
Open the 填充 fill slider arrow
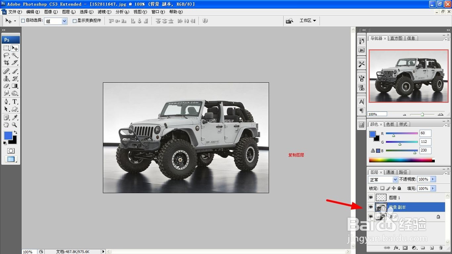433,188
